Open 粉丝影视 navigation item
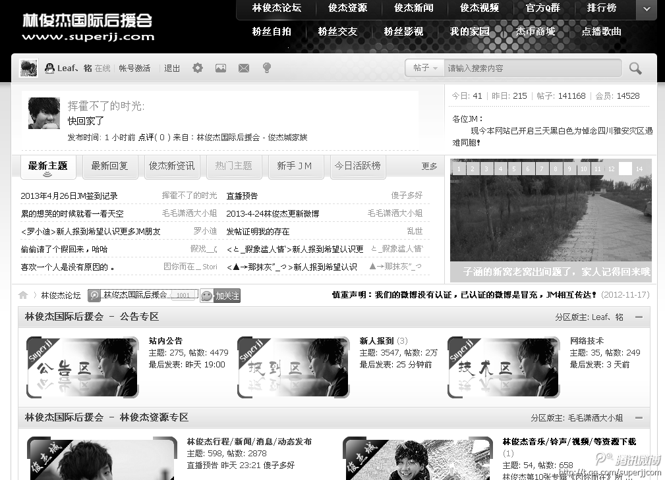Viewport: 665px width, 480px height. [x=403, y=32]
